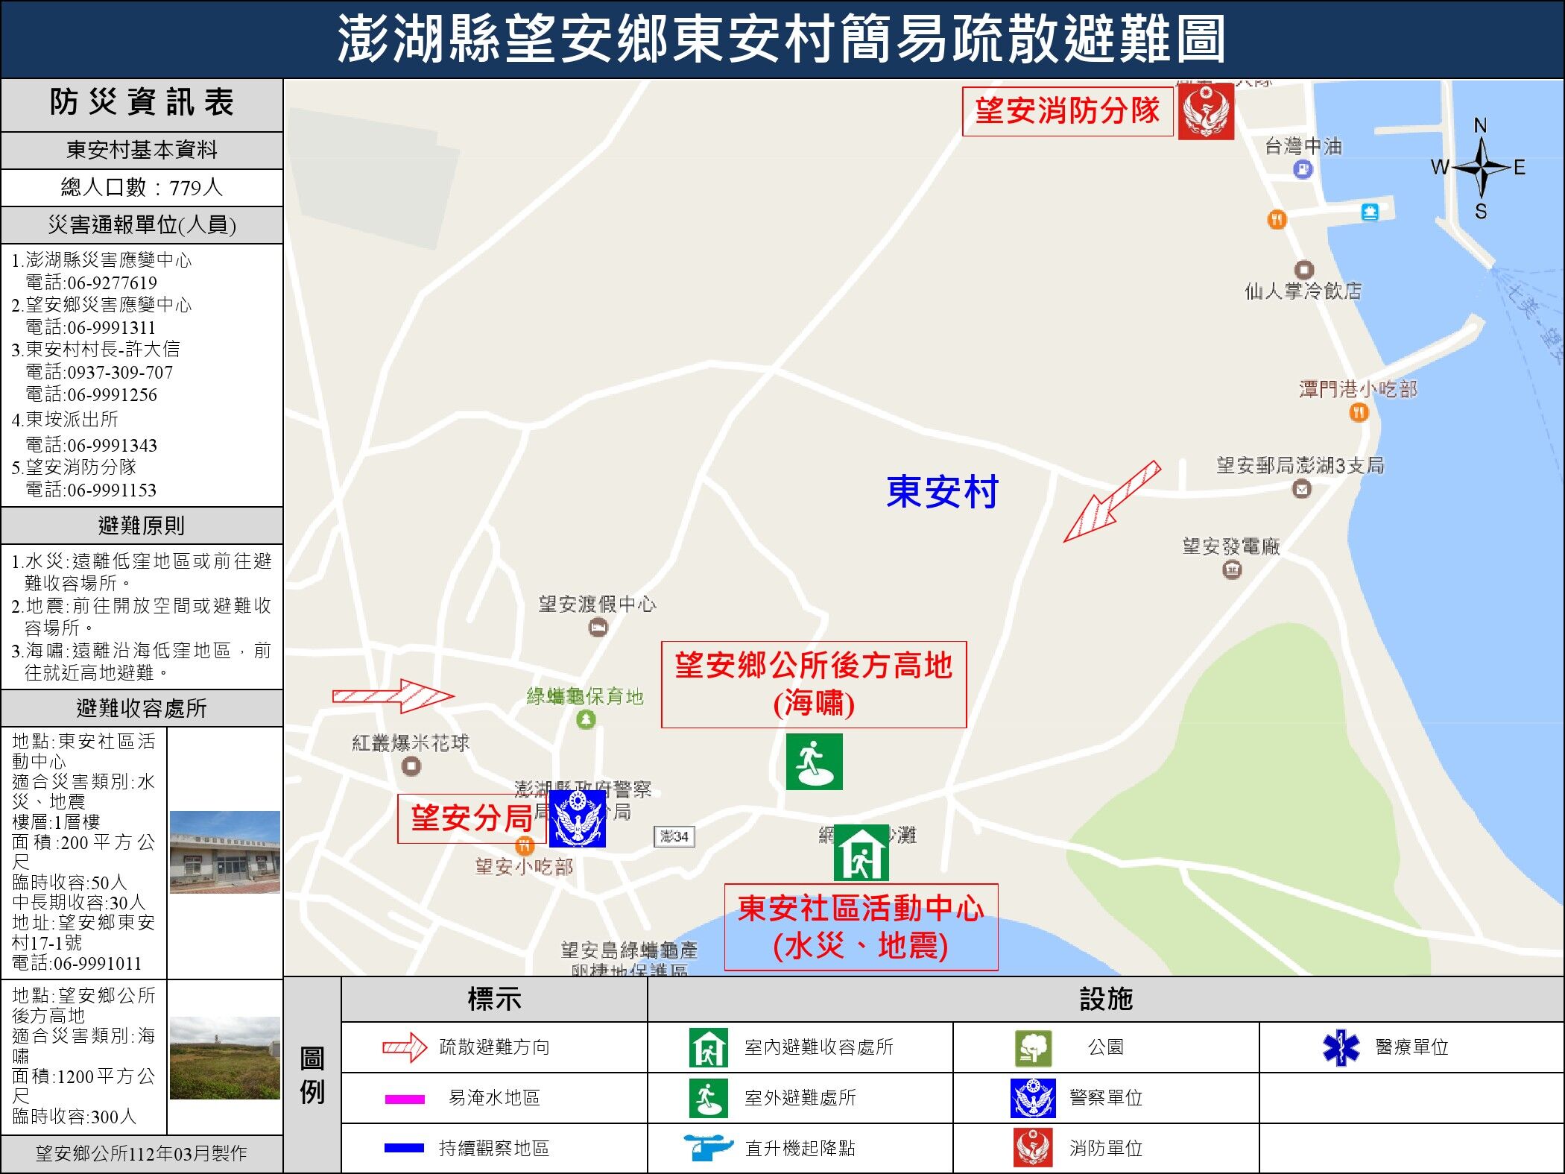This screenshot has width=1565, height=1174.
Task: Click the 東安社區活動中心 (水災、地震) label
Action: pyautogui.click(x=861, y=927)
